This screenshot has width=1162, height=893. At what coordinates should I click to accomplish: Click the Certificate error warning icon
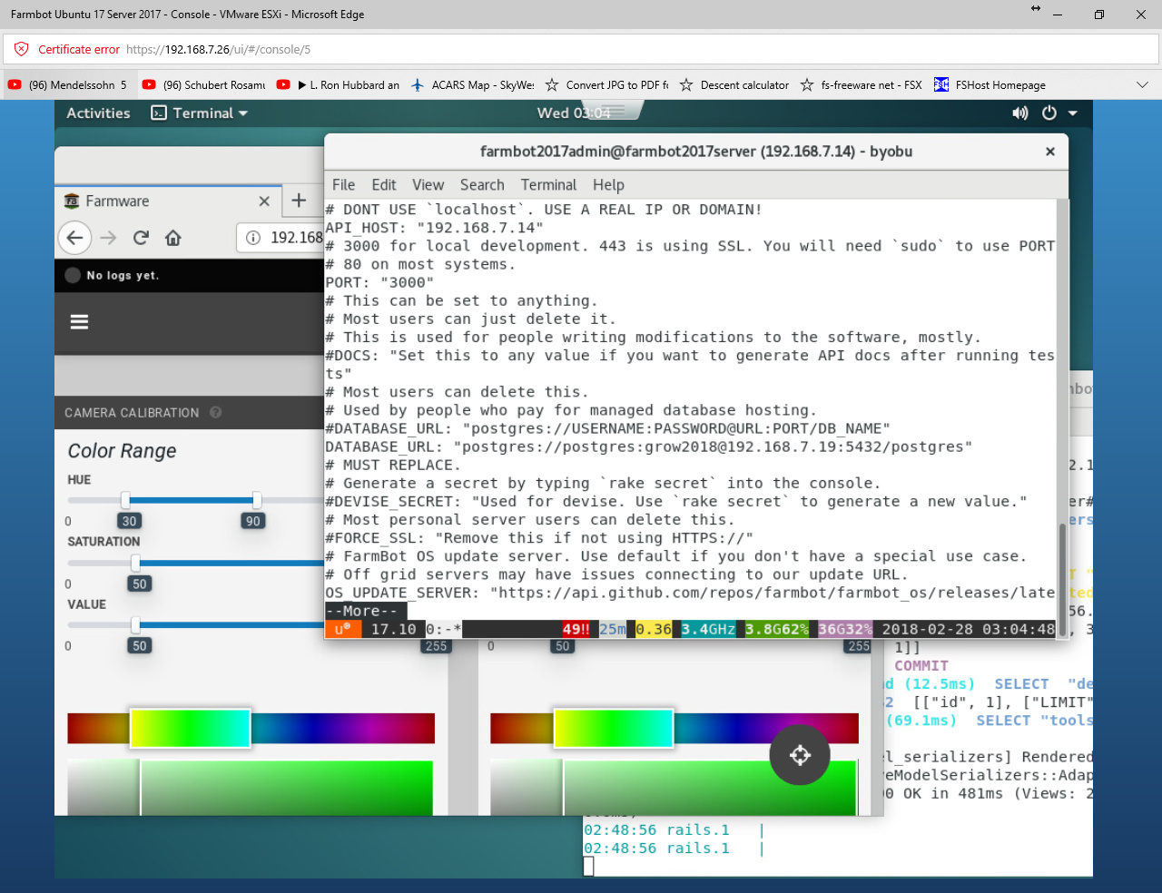pyautogui.click(x=21, y=49)
